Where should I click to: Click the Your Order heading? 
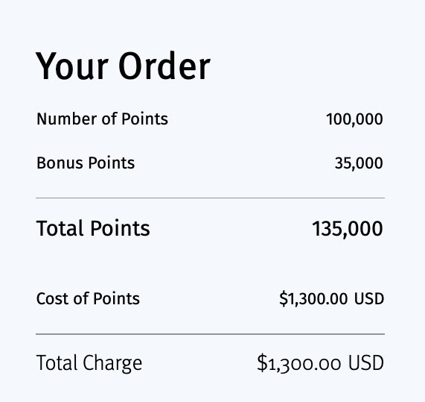click(x=123, y=66)
